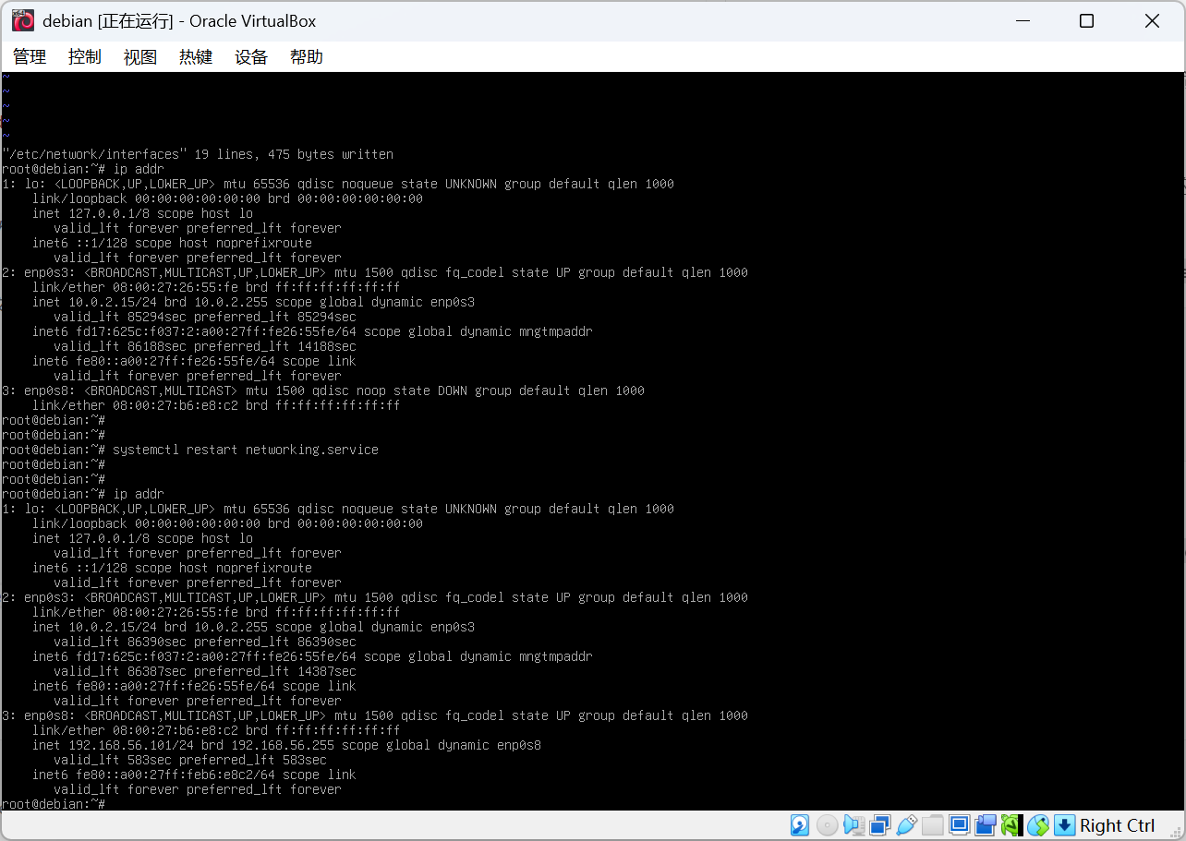Click the VirtualBox debian icon in title bar
1186x841 pixels.
(23, 21)
